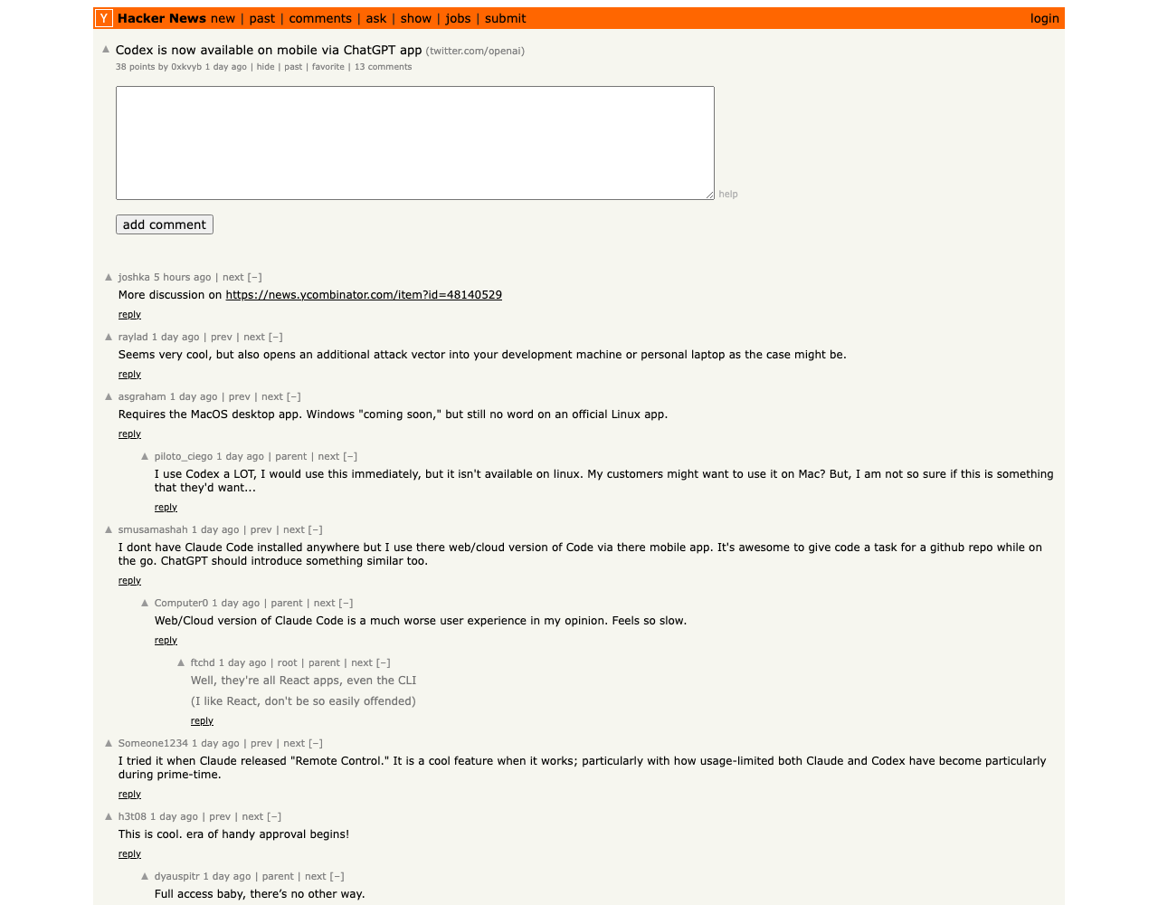Open 'submit' in the header
This screenshot has width=1158, height=905.
[x=505, y=18]
